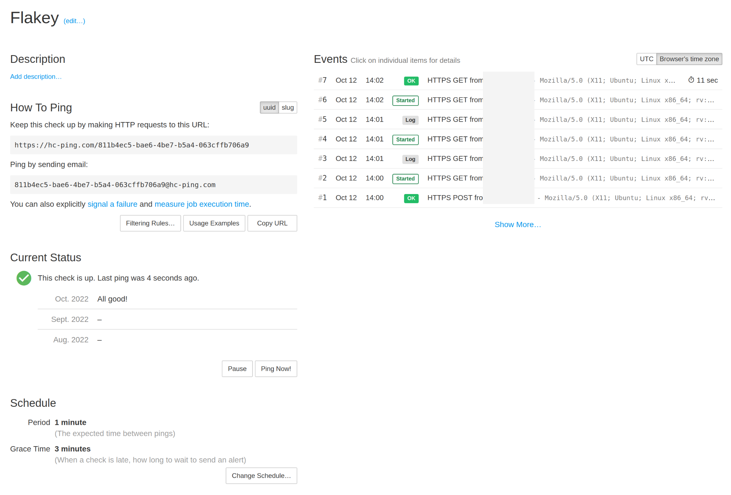Image resolution: width=731 pixels, height=495 pixels.
Task: Select Browser's time zone option
Action: [x=689, y=59]
